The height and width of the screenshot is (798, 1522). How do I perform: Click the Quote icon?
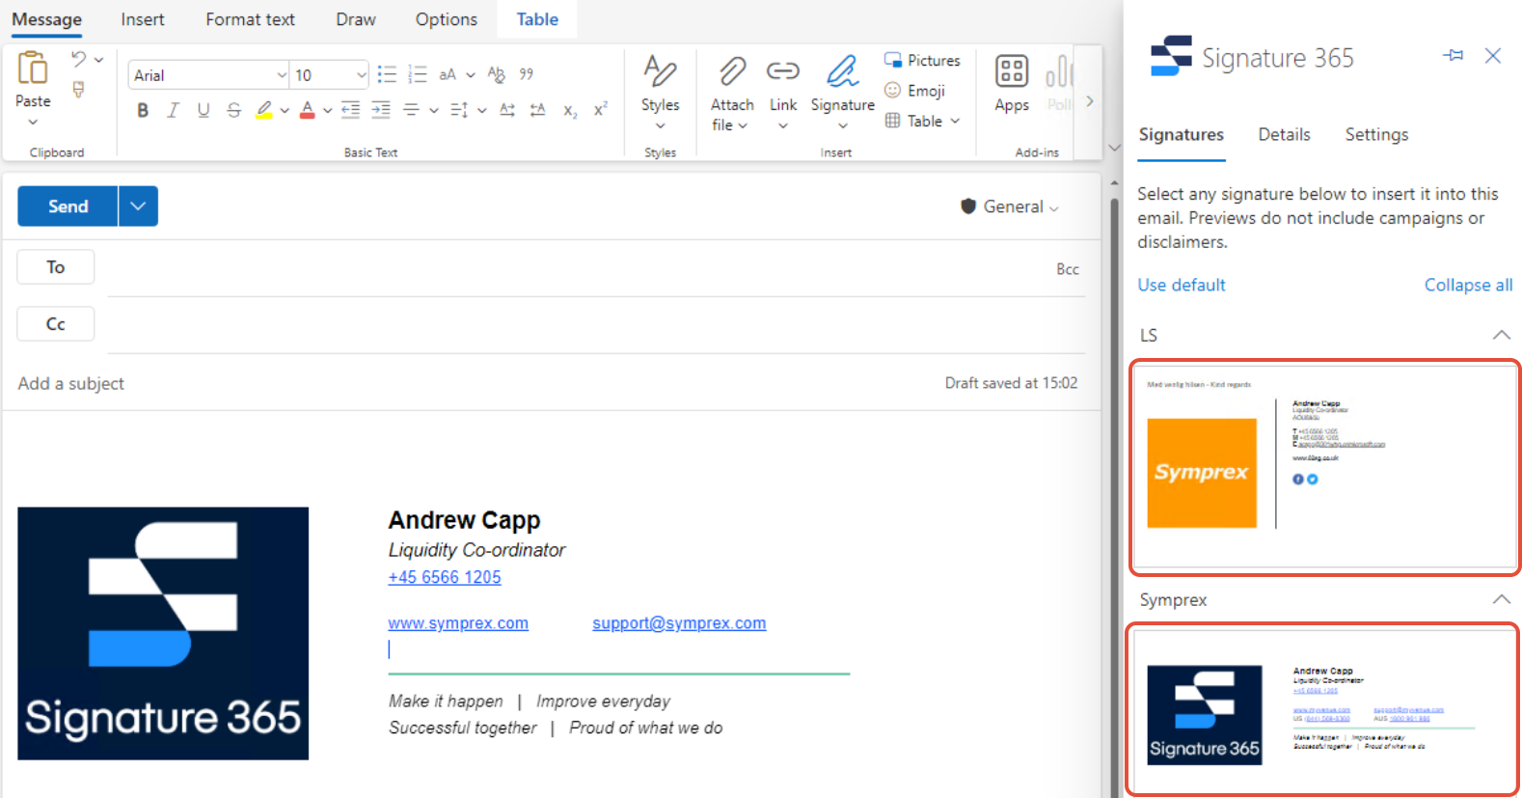(x=527, y=74)
